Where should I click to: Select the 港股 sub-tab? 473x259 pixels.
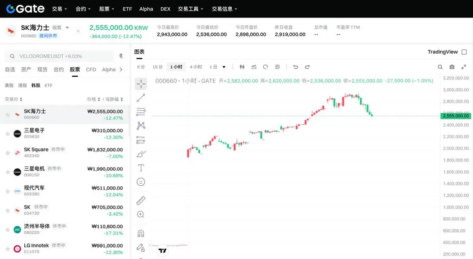click(22, 85)
